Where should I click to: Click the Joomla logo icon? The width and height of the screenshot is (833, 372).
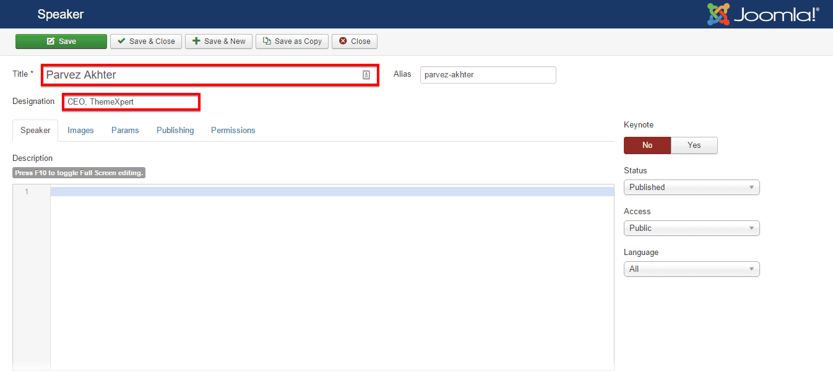[x=719, y=14]
